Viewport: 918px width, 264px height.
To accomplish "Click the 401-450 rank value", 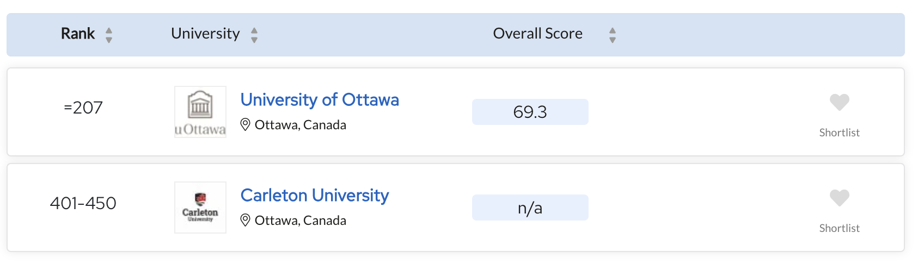I will coord(83,203).
